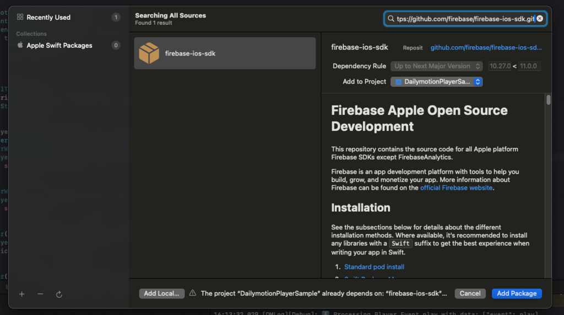Viewport: 564px width, 315px height.
Task: Click 'Searching All Sources' heading
Action: (171, 15)
